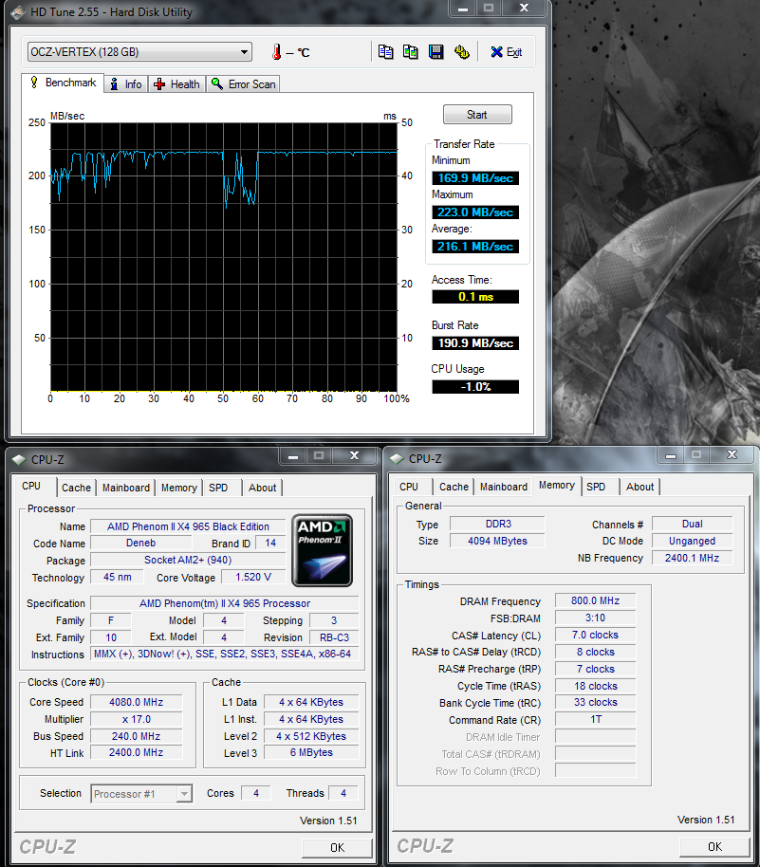Open the Cache tab in left CPU-Z
The image size is (760, 867).
76,488
